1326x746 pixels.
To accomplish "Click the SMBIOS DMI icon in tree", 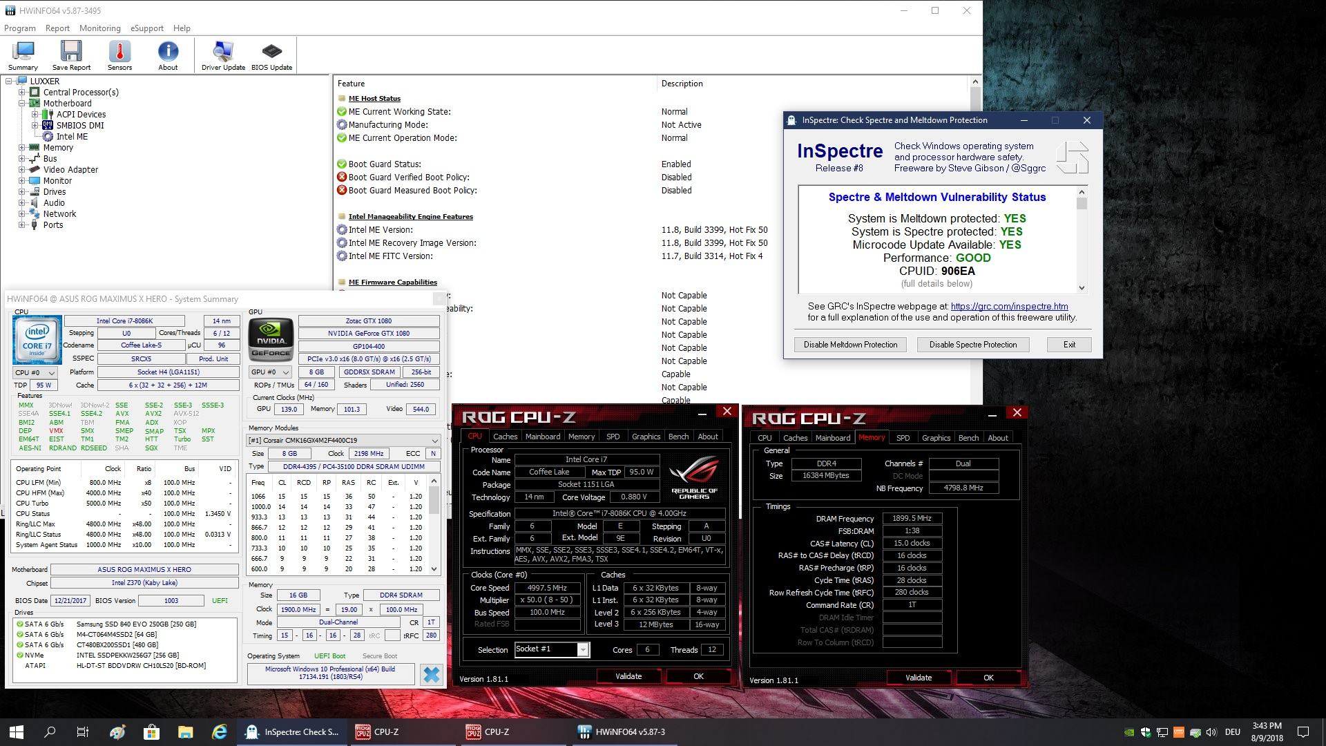I will coord(48,126).
